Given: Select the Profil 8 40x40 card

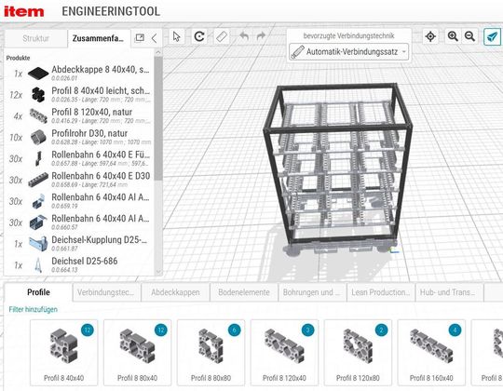Looking at the screenshot, I should 64,353.
